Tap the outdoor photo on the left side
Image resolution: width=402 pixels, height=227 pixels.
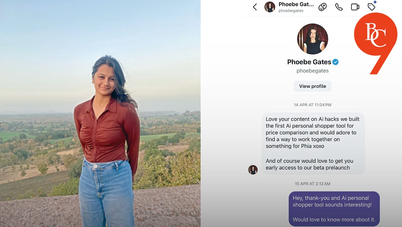[100, 114]
